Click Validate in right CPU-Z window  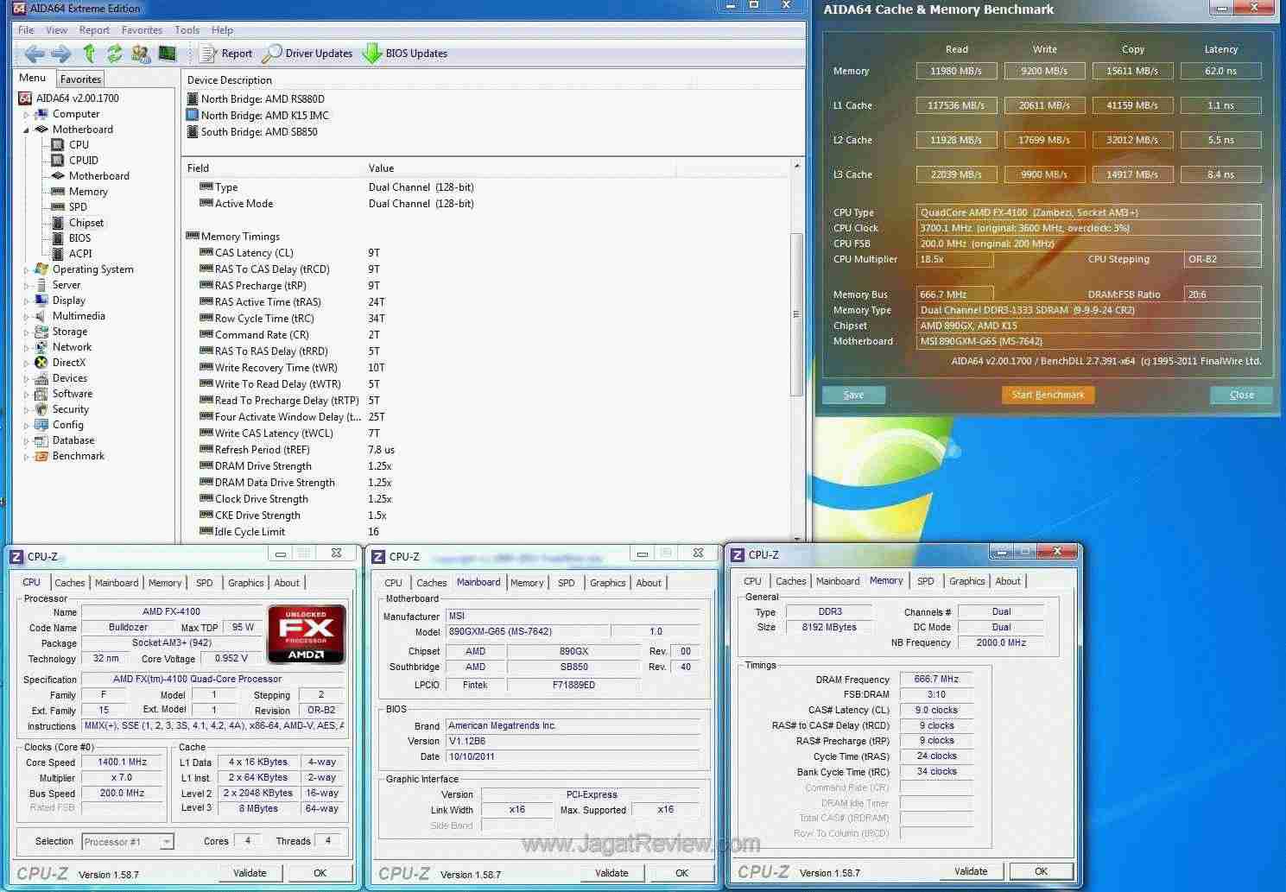click(971, 871)
